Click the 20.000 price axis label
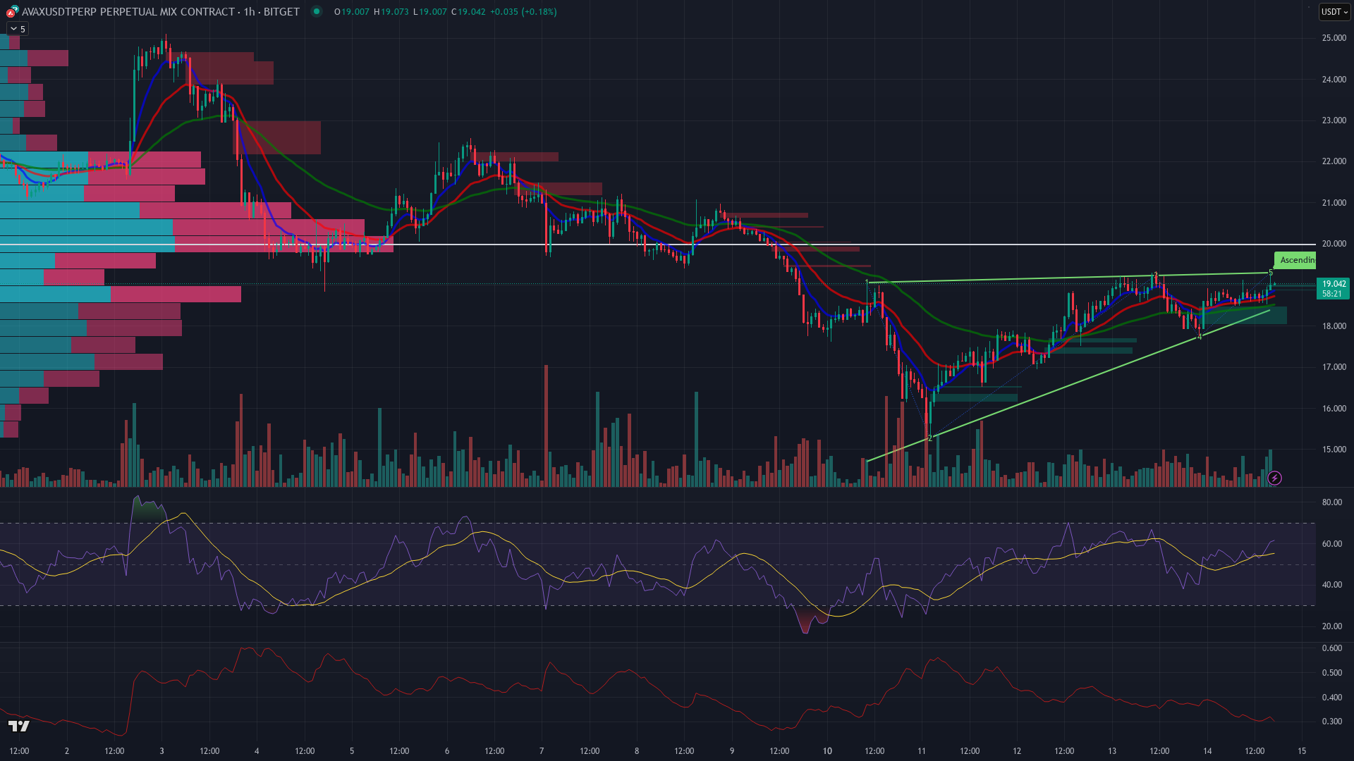 click(x=1334, y=244)
